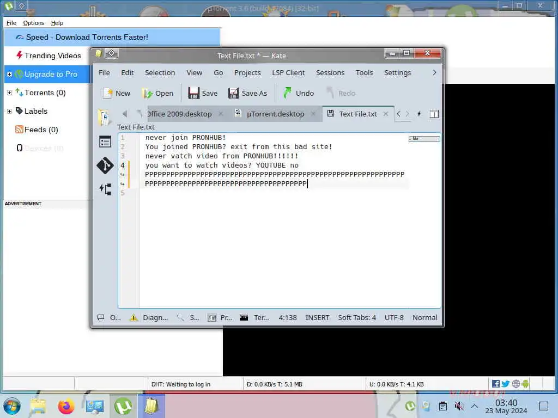Open Terminal panel in Kate bottom bar
The width and height of the screenshot is (558, 418).
click(x=254, y=317)
